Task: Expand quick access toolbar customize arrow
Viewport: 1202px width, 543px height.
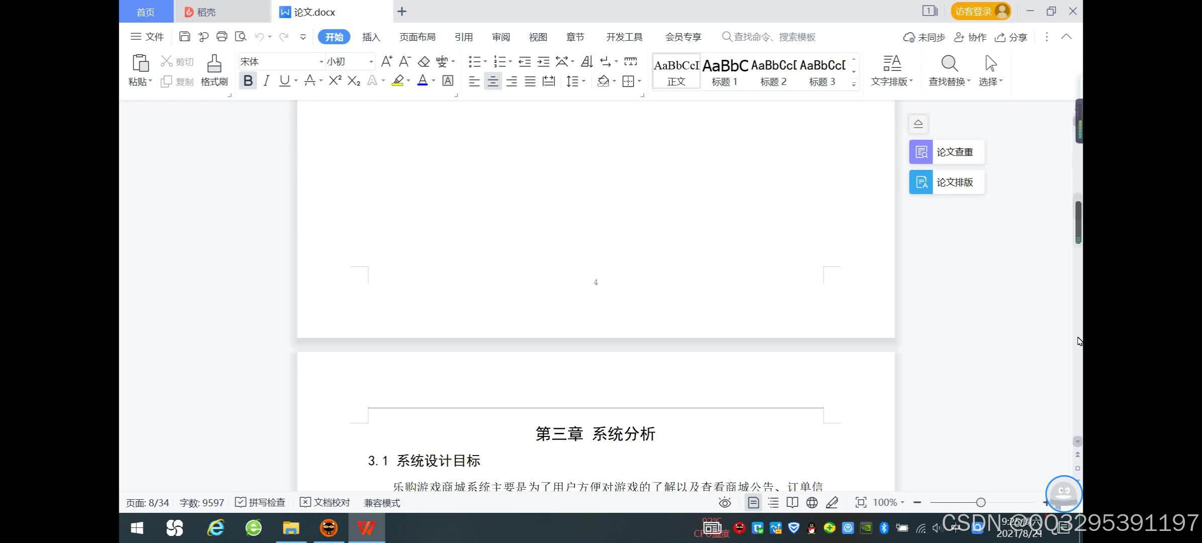Action: (x=303, y=37)
